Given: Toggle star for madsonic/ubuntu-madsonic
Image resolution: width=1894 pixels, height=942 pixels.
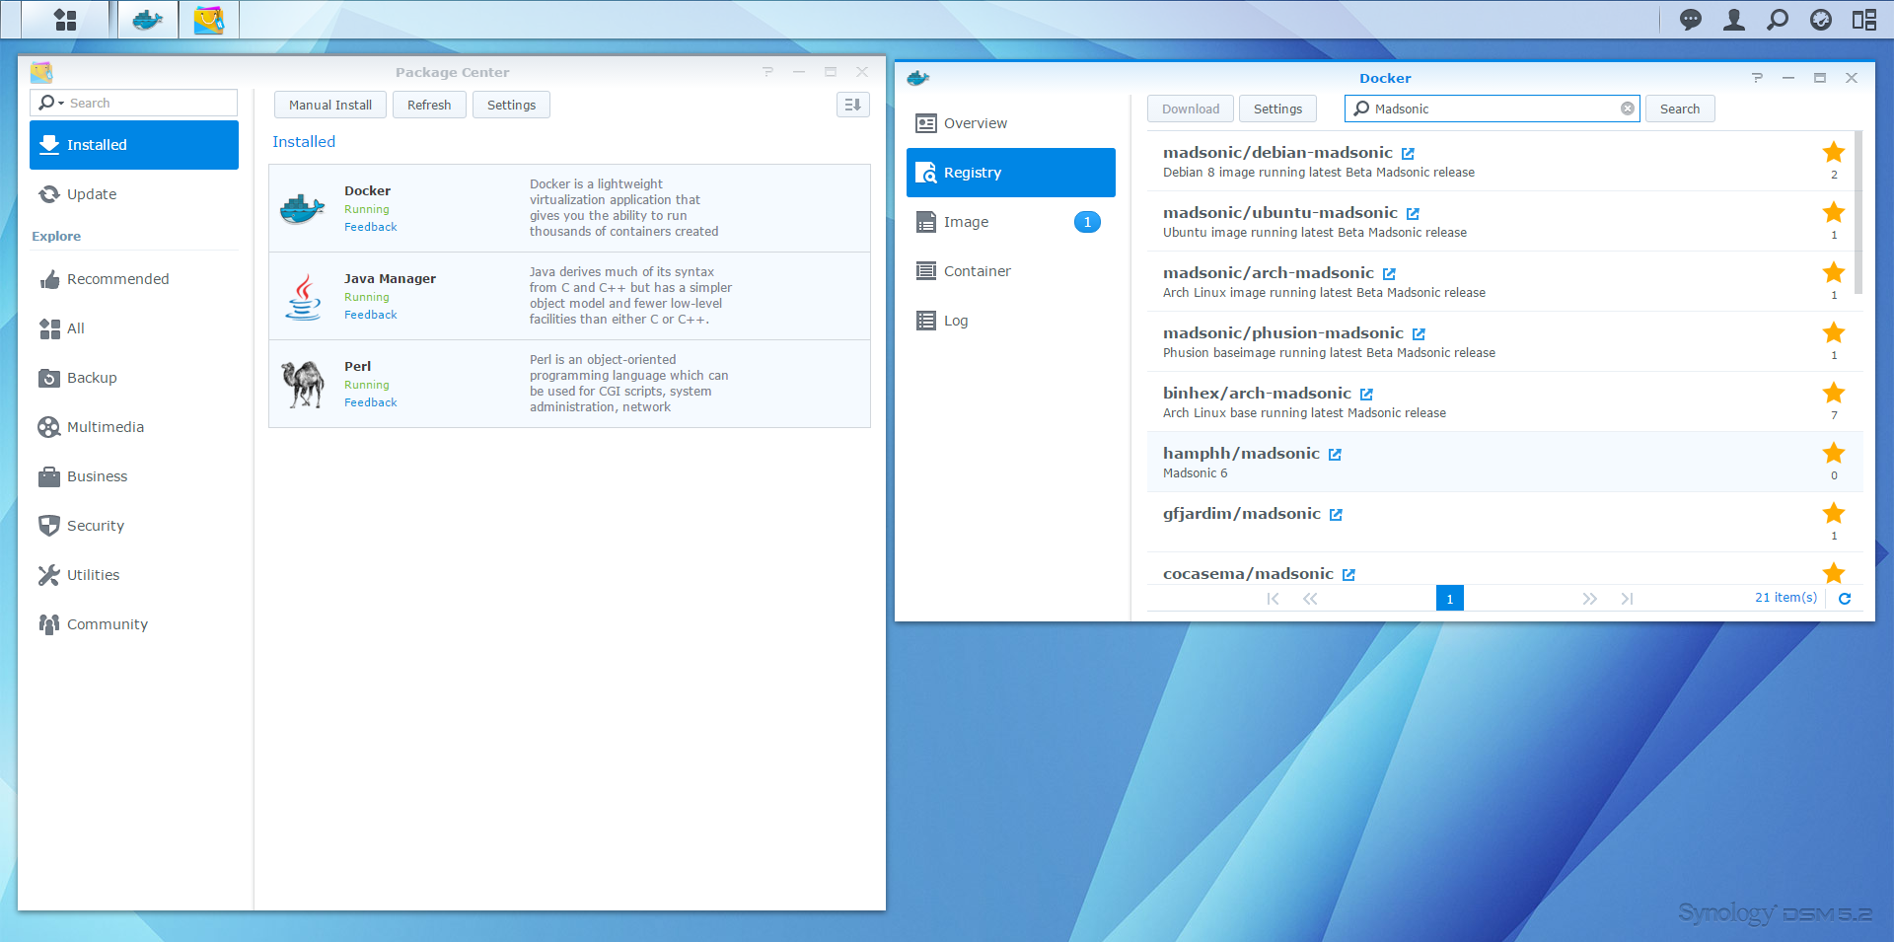Looking at the screenshot, I should pos(1833,213).
